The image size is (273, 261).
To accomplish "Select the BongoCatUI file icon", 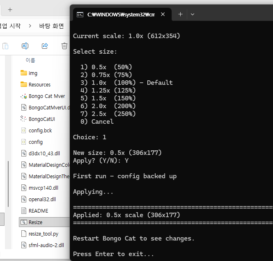I will [23, 119].
